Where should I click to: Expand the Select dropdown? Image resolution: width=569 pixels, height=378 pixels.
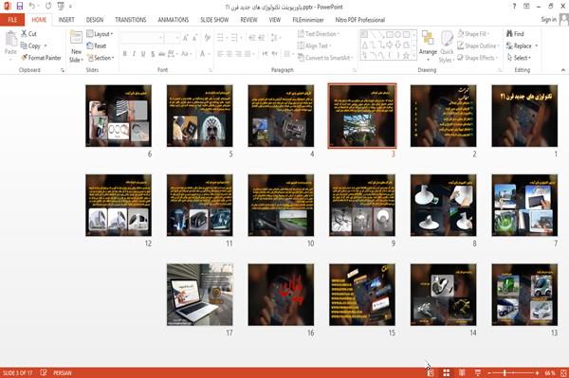(519, 58)
